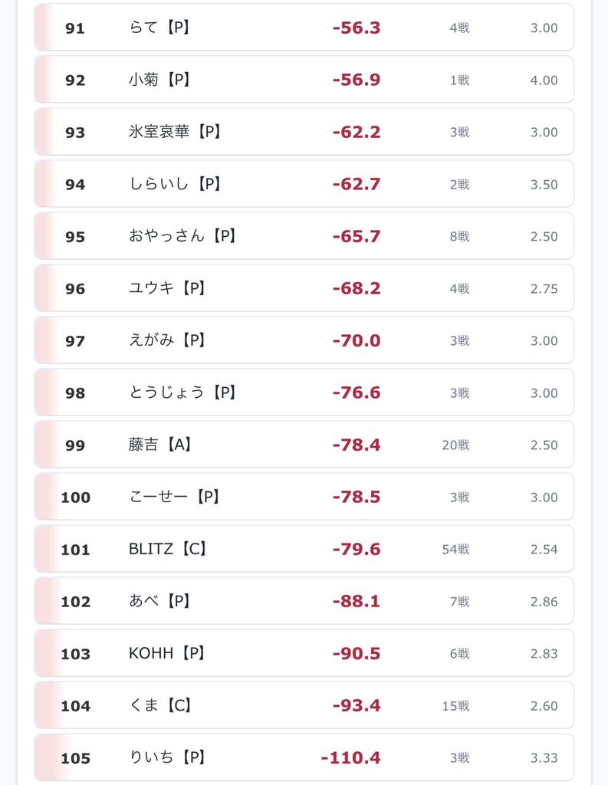Click the -110.4 score value
608x785 pixels.
pos(350,758)
